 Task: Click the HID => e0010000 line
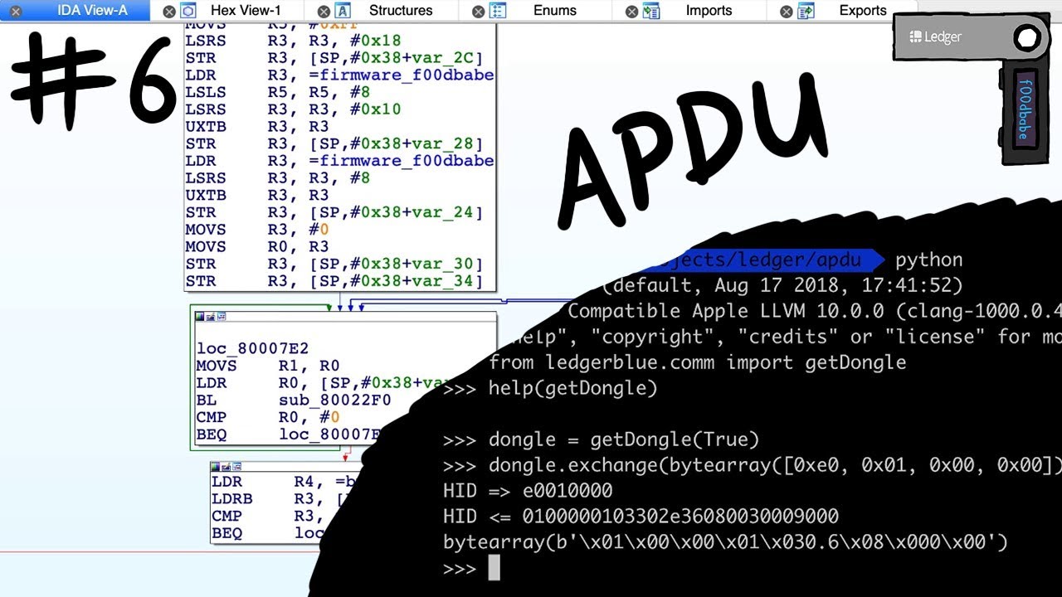tap(528, 491)
